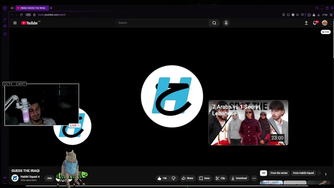Open the more actions three-dot menu
Viewport: 334px width, 188px height.
tap(254, 178)
